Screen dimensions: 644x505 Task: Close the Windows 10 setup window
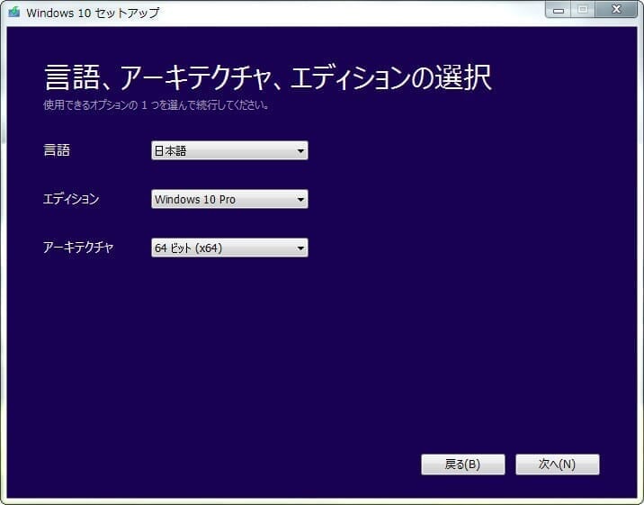pyautogui.click(x=615, y=10)
